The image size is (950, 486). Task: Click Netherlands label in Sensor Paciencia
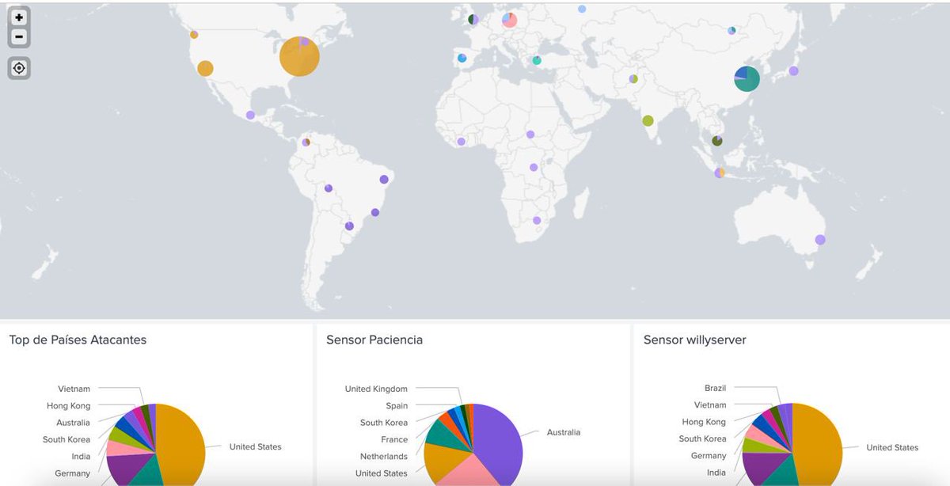tap(384, 457)
